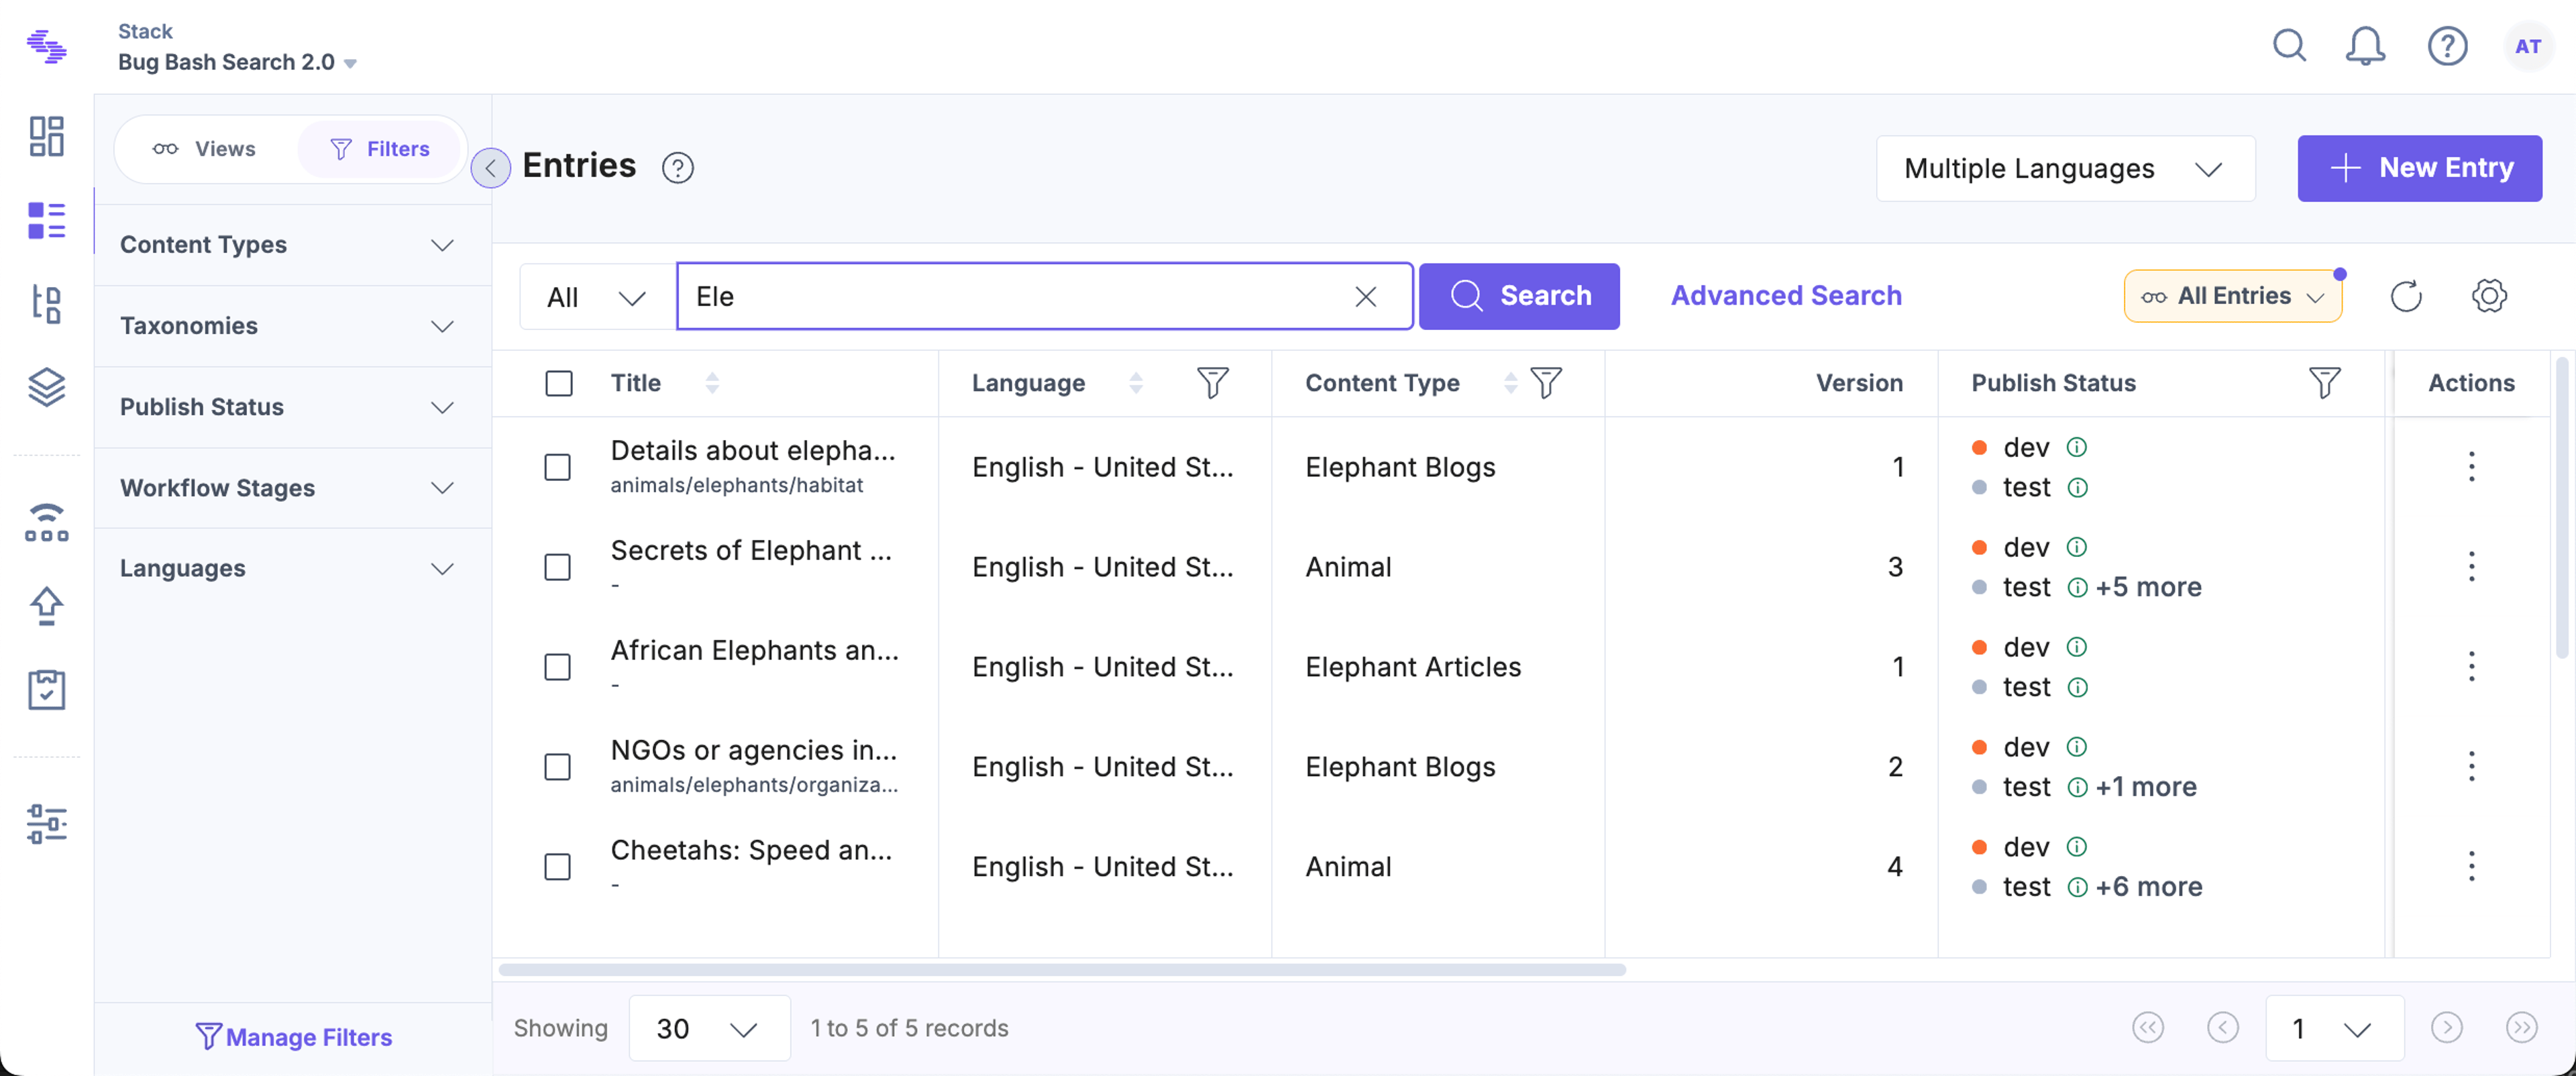This screenshot has height=1076, width=2576.
Task: Open the Assets layers icon in sidebar
Action: click(46, 387)
